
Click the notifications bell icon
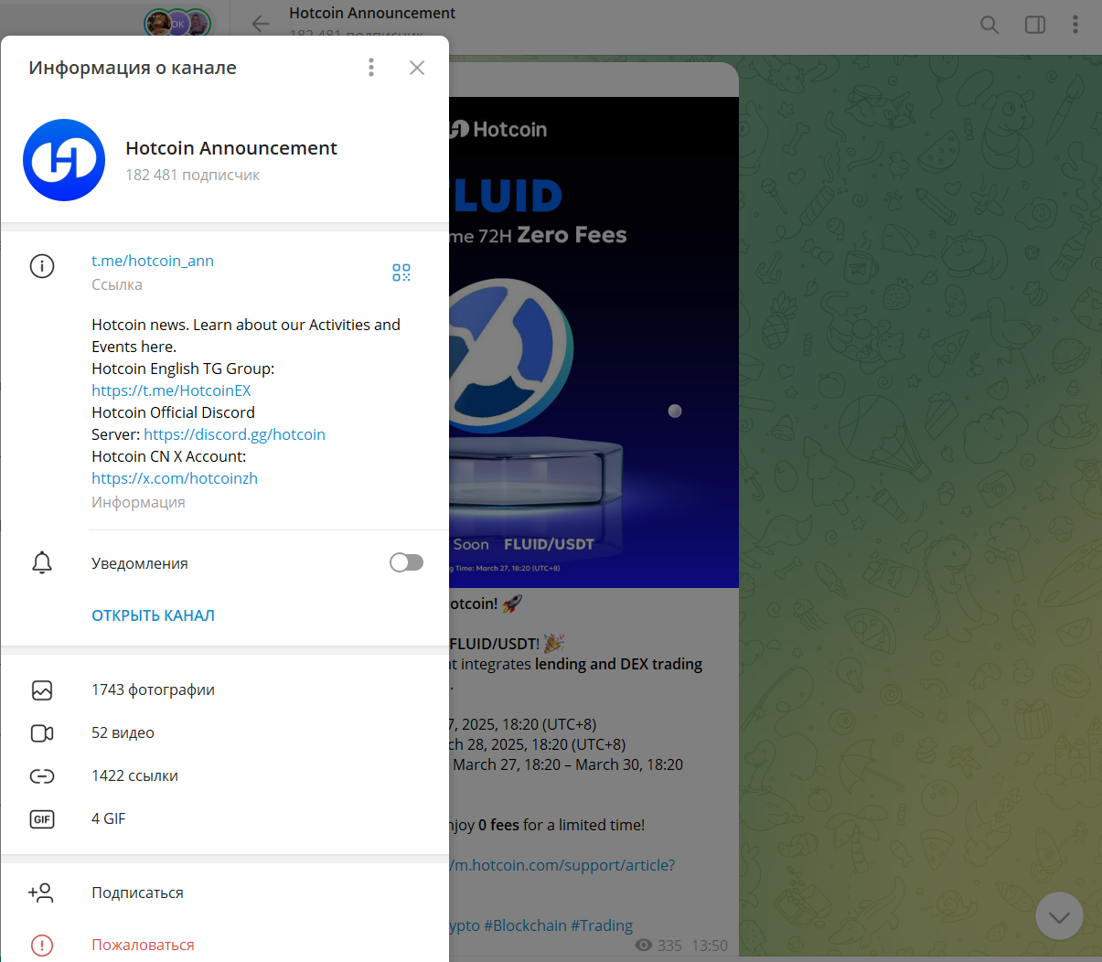tap(42, 562)
